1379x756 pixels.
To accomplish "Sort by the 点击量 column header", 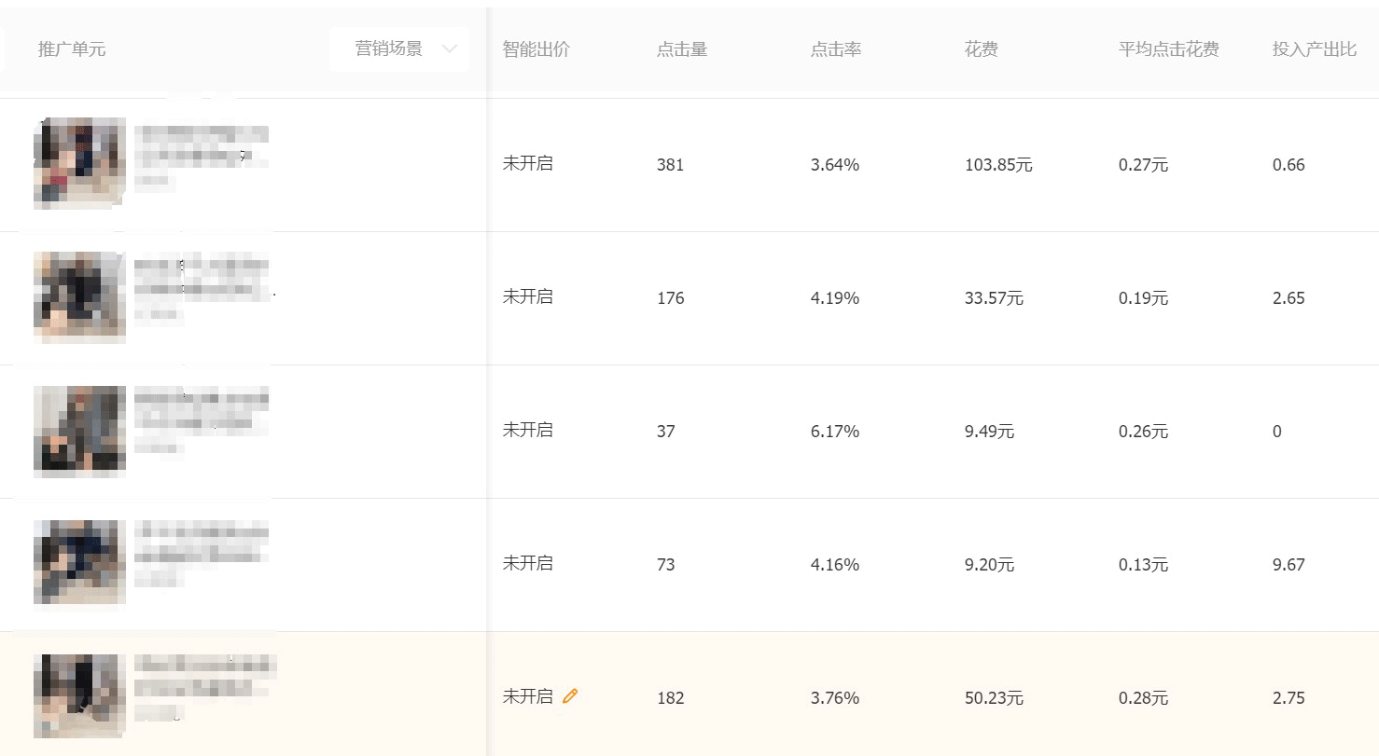I will (x=682, y=49).
